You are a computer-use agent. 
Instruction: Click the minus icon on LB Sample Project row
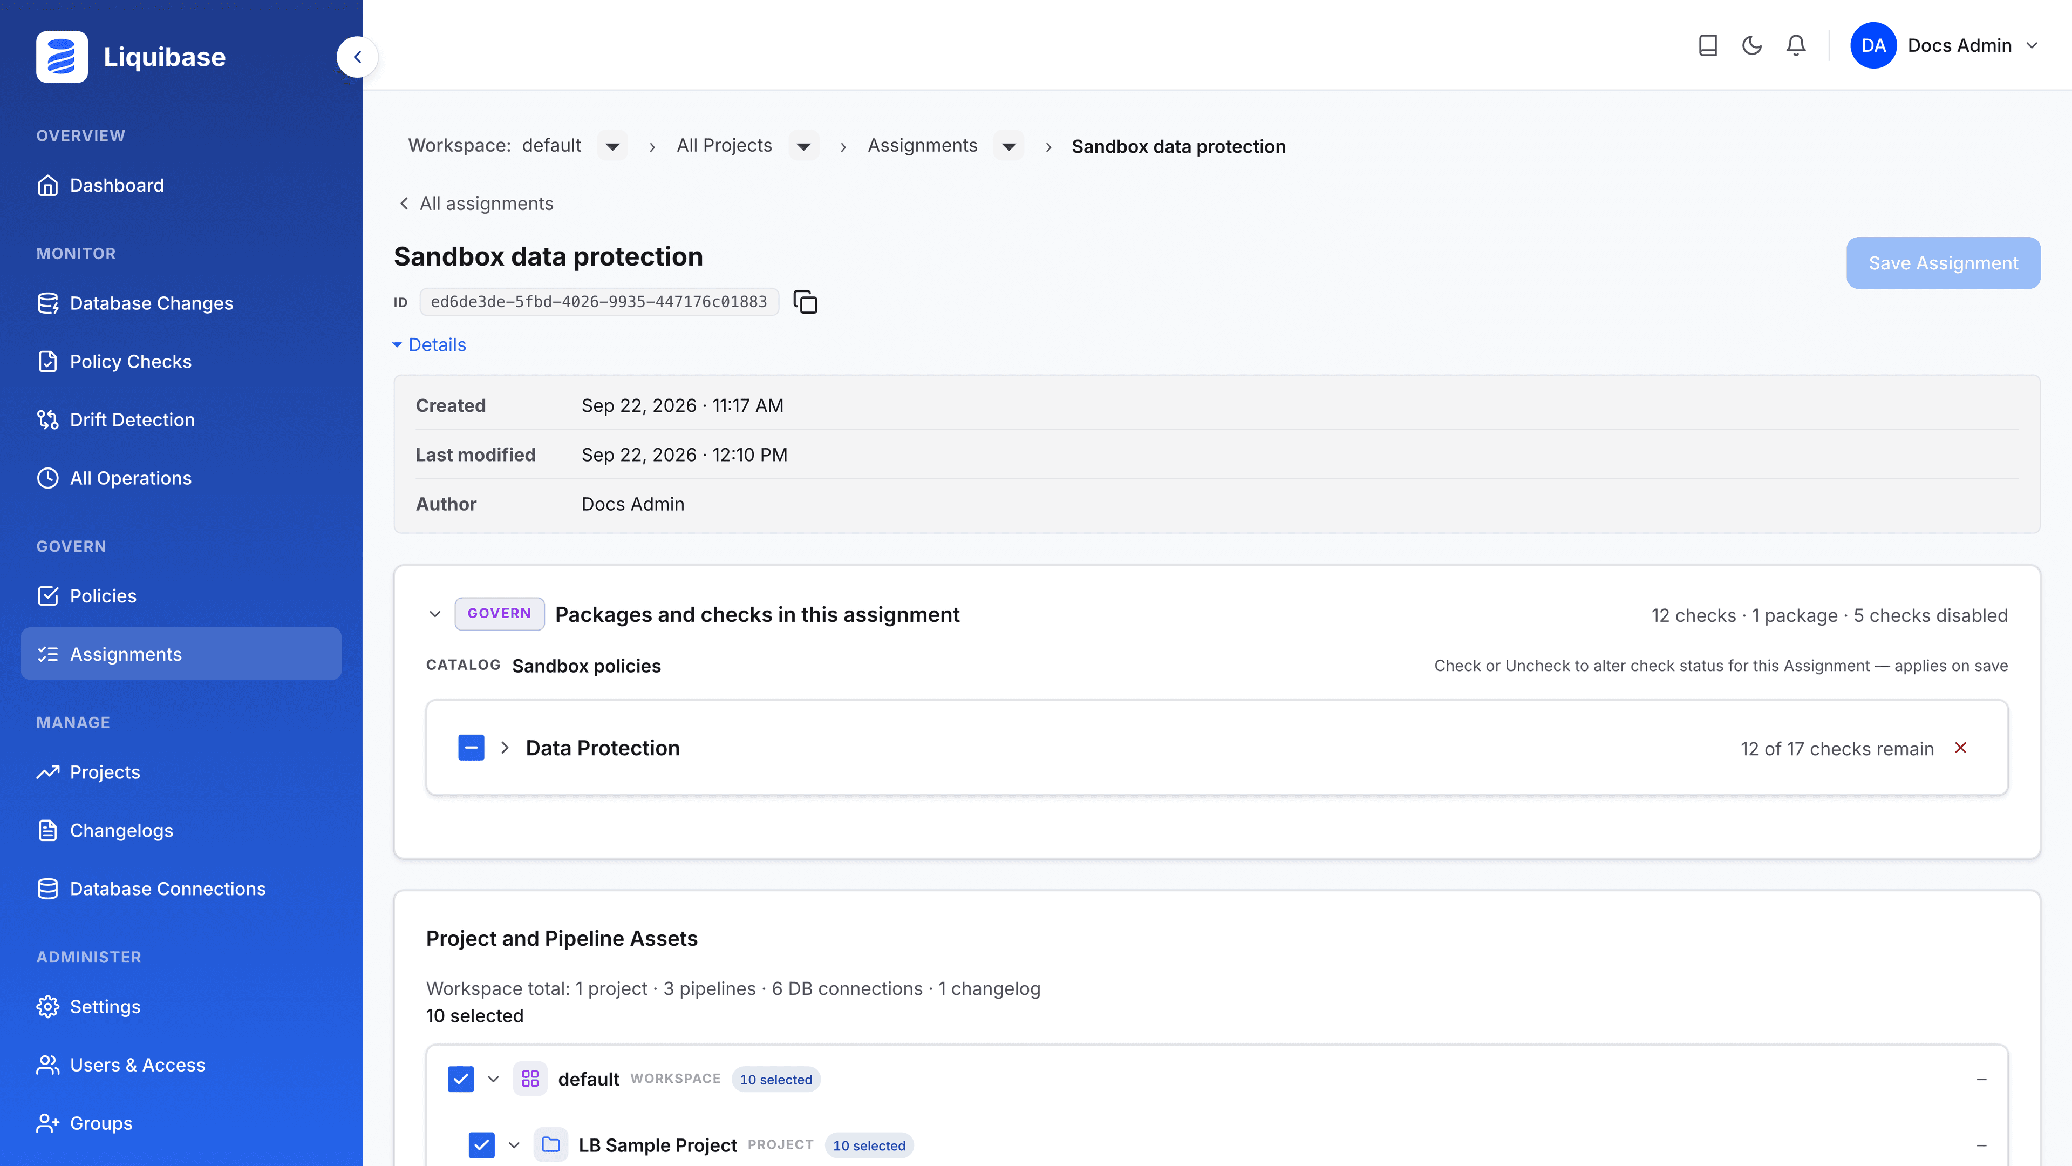tap(1982, 1146)
